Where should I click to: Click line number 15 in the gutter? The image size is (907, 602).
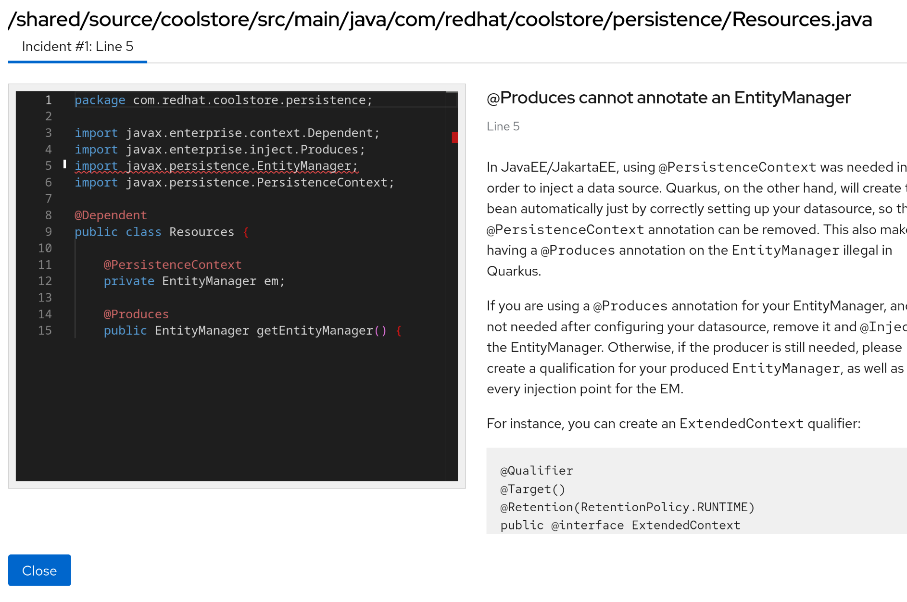(45, 330)
